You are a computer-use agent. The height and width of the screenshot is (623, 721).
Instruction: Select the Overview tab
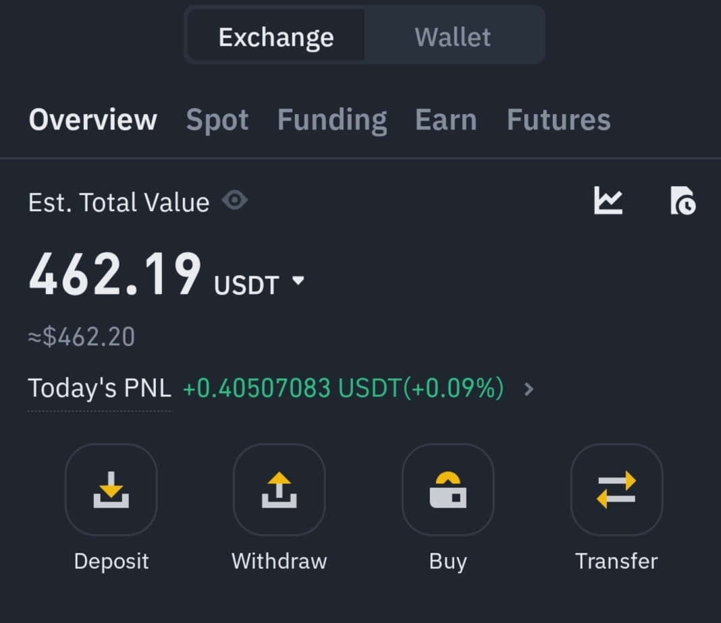tap(93, 119)
